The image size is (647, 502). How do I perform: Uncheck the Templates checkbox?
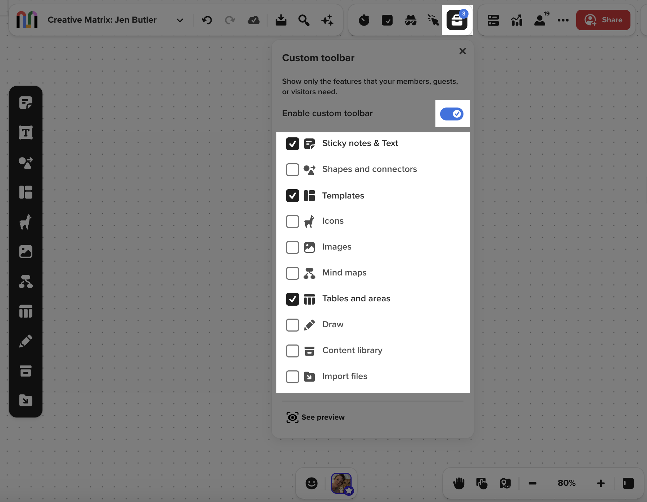click(x=292, y=196)
